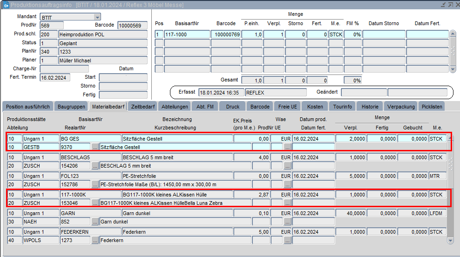Select the Kosten tab

(x=315, y=107)
